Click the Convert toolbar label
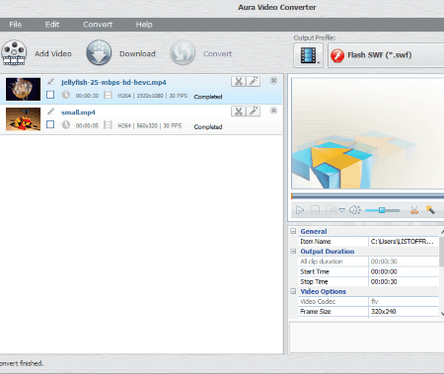Image resolution: width=444 pixels, height=374 pixels. [217, 53]
